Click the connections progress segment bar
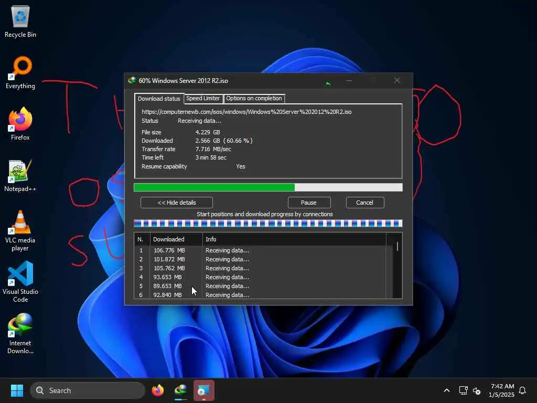537x403 pixels. (268, 224)
